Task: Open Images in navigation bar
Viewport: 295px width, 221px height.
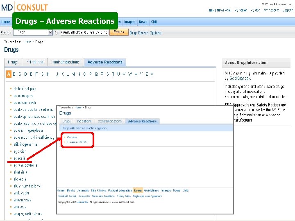Action: click(129, 22)
